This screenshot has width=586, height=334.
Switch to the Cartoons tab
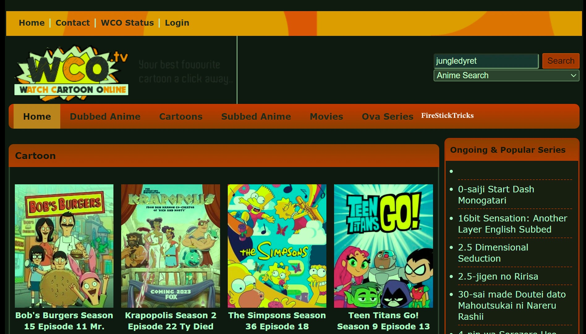(x=180, y=116)
